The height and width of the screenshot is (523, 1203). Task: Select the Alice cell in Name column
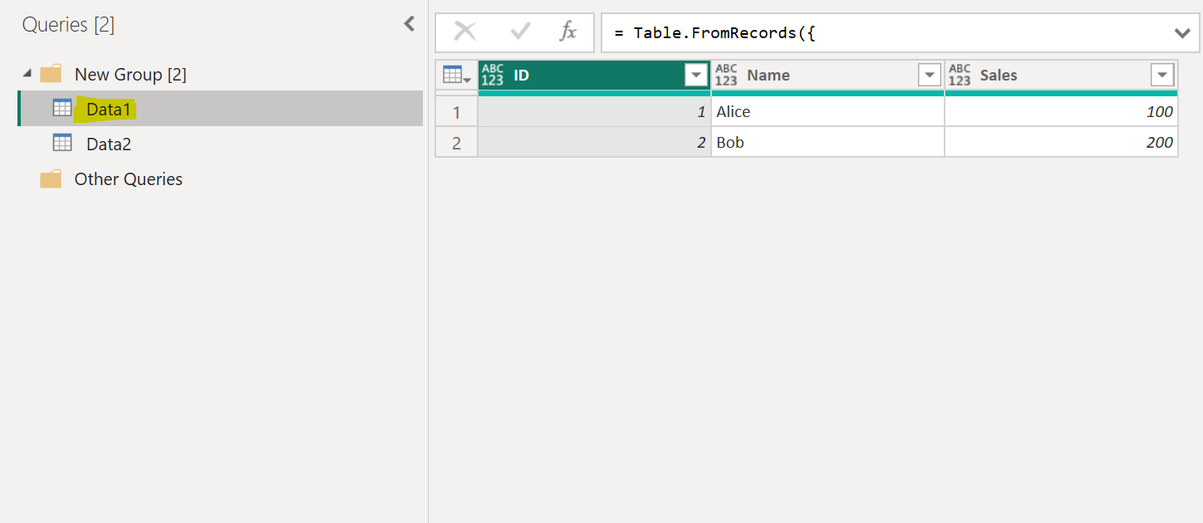pos(827,111)
